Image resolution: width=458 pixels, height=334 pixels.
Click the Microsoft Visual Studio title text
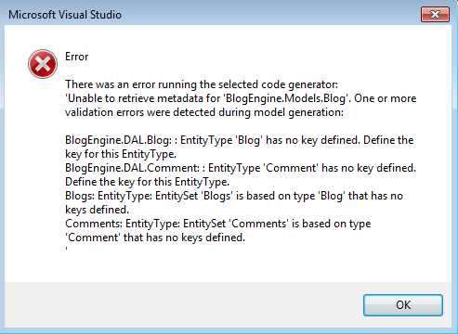tap(65, 15)
